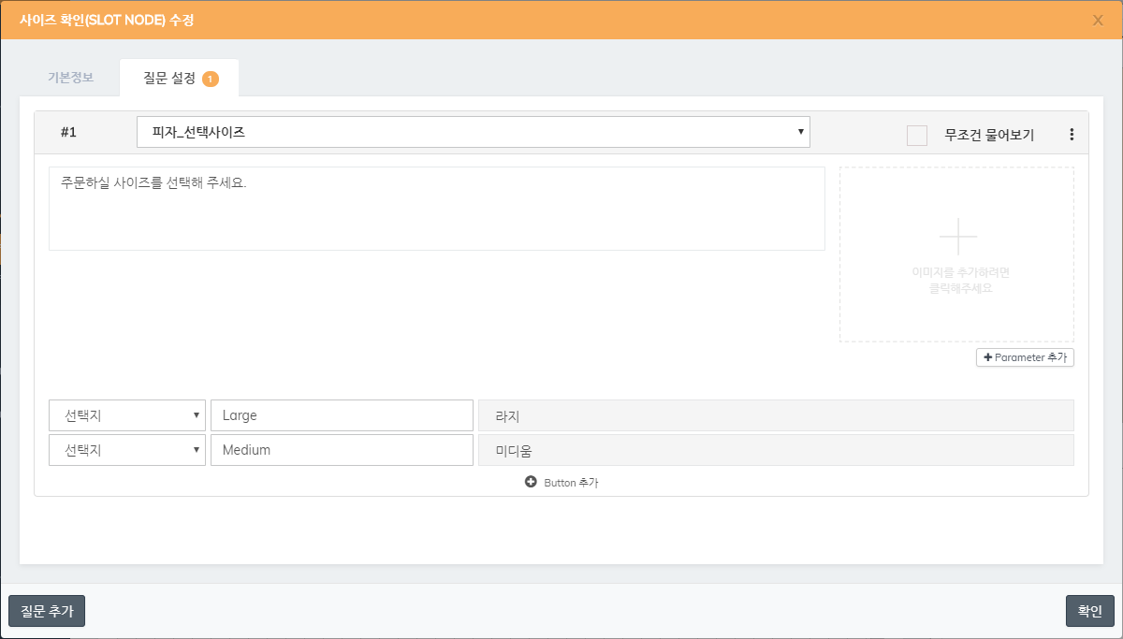Switch to the 기본정보 tab
This screenshot has width=1123, height=639.
(x=70, y=78)
